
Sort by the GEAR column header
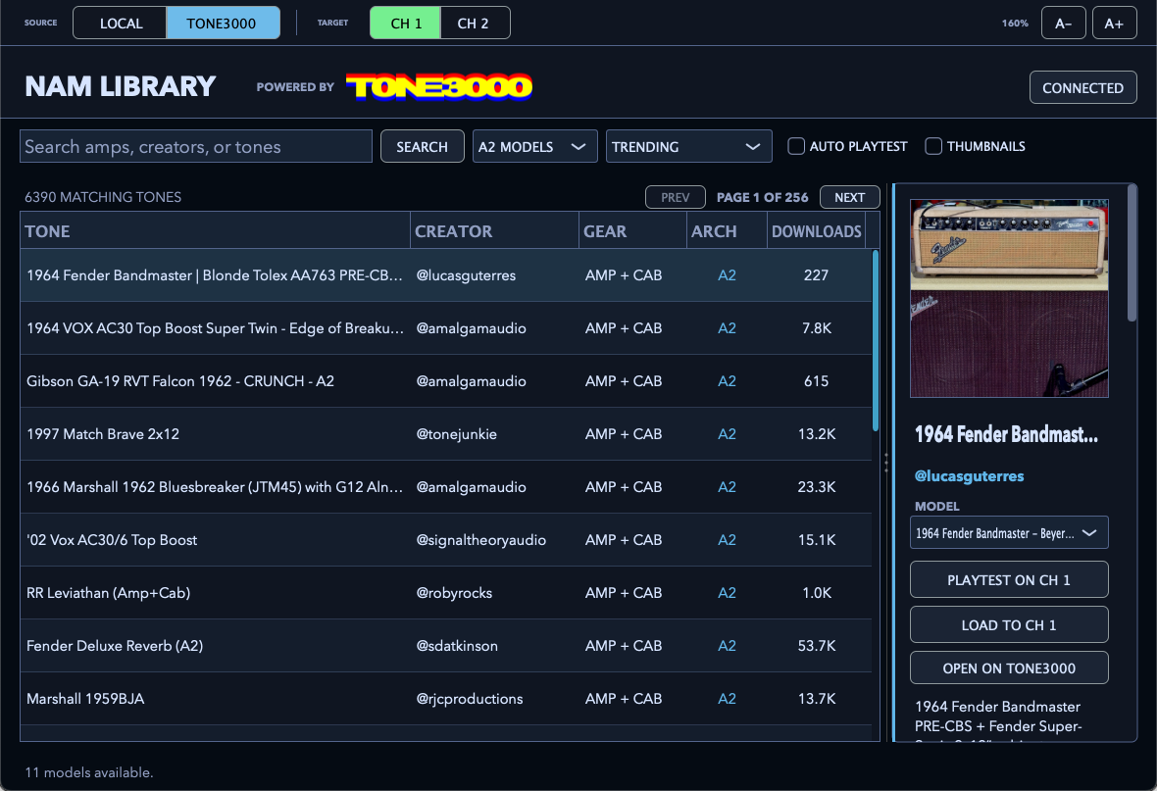point(633,231)
